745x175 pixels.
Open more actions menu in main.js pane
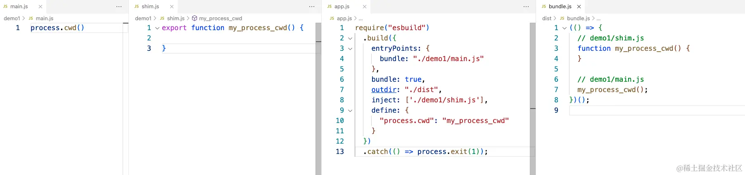coord(119,7)
